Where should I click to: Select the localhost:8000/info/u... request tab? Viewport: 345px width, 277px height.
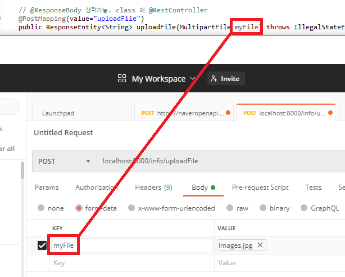[286, 113]
